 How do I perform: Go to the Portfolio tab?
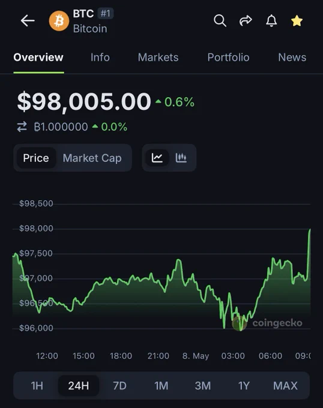click(x=228, y=57)
